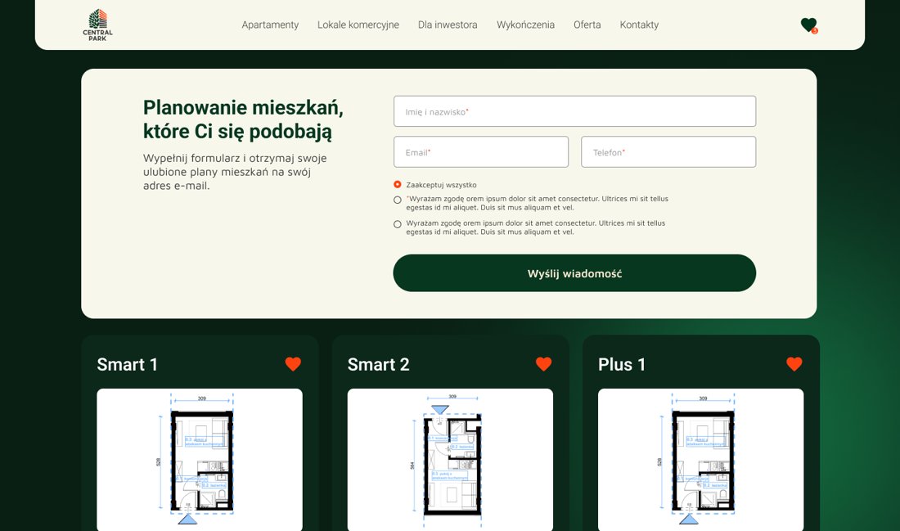This screenshot has height=531, width=900.
Task: Click into the Email input field
Action: click(x=481, y=152)
